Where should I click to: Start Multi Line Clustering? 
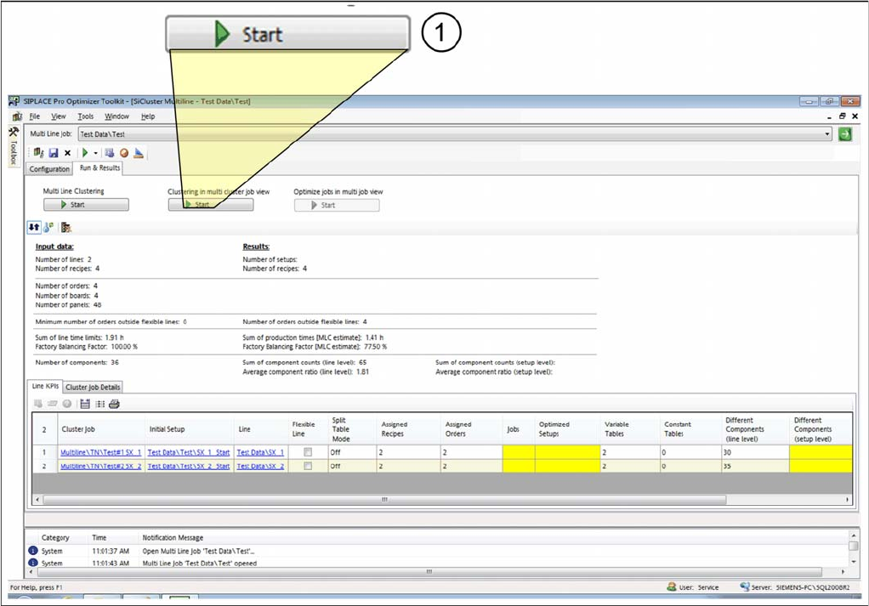pyautogui.click(x=86, y=205)
